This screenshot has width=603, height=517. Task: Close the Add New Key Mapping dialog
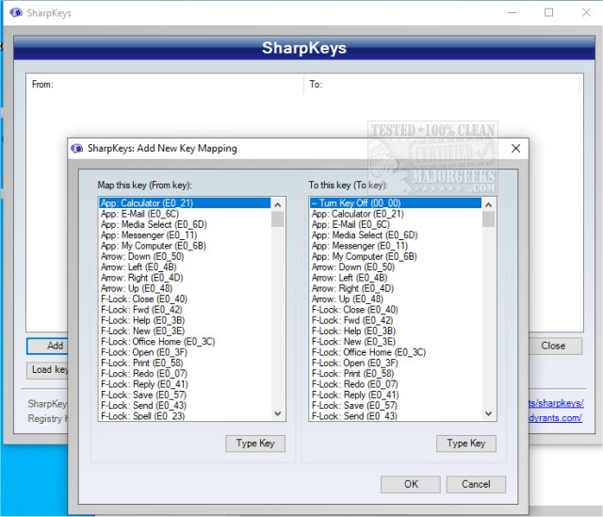pos(515,149)
